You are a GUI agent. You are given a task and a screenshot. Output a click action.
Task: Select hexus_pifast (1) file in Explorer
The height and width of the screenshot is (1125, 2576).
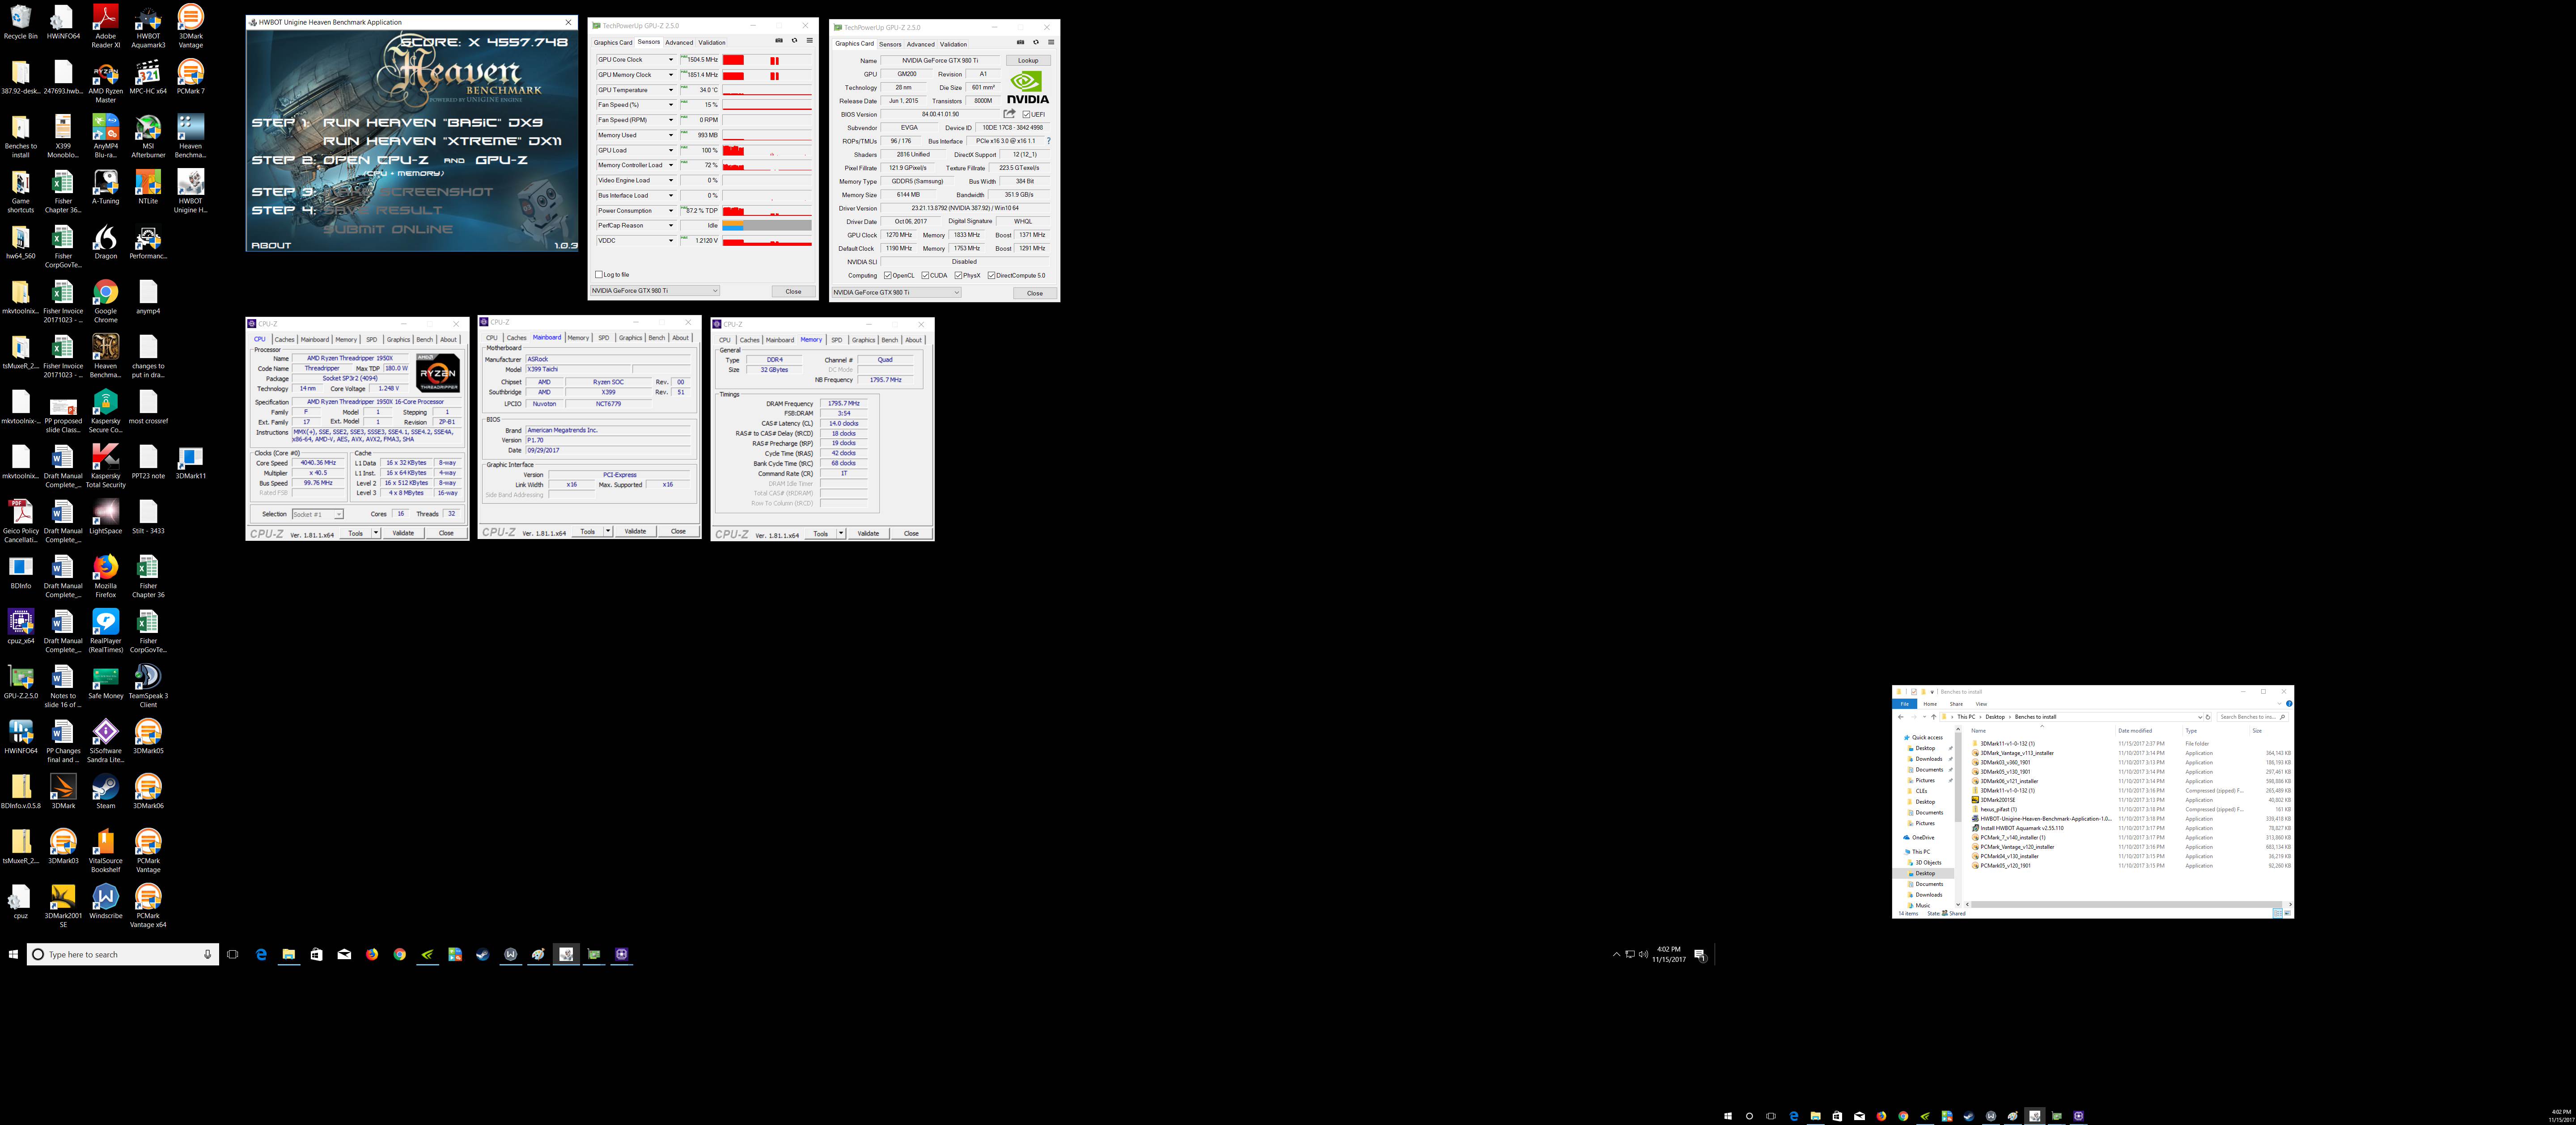[x=1999, y=809]
